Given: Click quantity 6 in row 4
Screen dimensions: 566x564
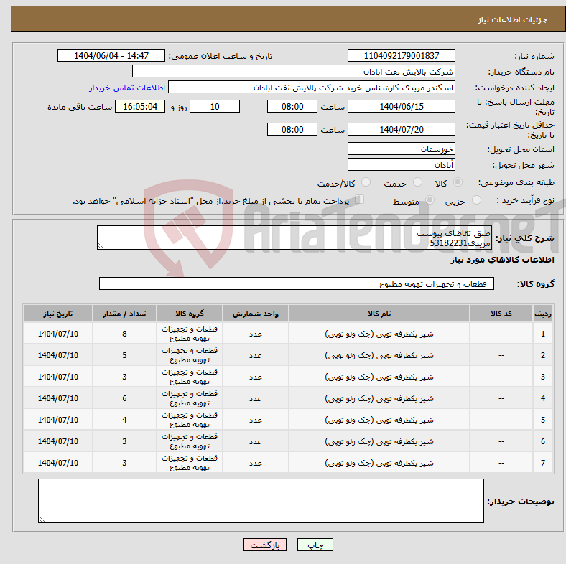Looking at the screenshot, I should click(124, 398).
